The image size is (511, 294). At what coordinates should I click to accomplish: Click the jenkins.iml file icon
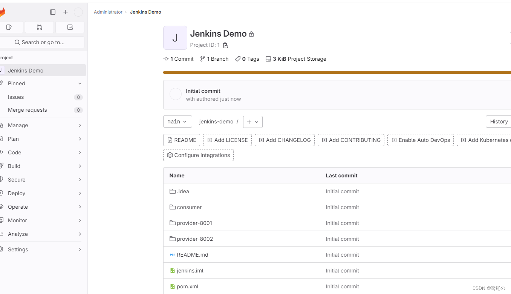(x=173, y=271)
